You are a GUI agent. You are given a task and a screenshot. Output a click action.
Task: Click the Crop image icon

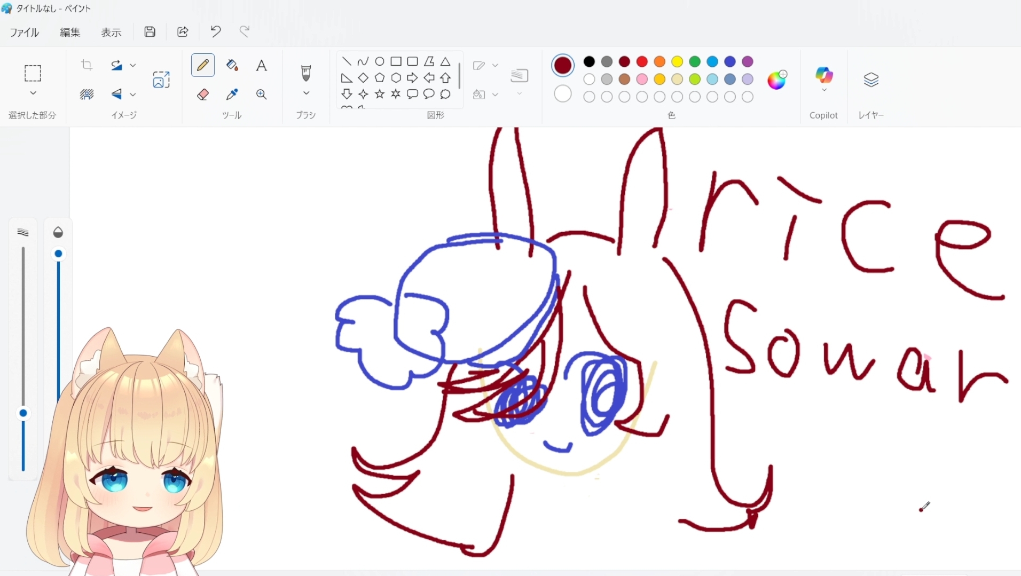tap(87, 65)
